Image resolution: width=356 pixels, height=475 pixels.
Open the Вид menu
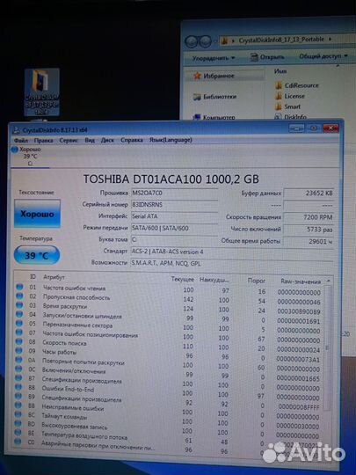coord(90,140)
